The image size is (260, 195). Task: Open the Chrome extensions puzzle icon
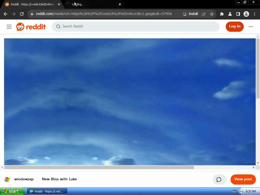222,14
